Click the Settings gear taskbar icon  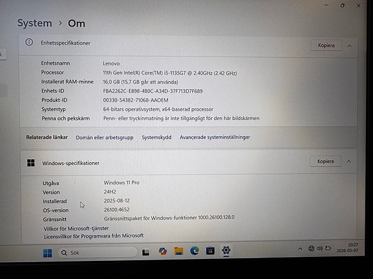click(x=226, y=251)
